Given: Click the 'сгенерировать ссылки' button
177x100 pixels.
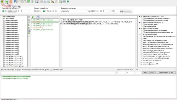Looking at the screenshot, I should click(166, 72).
